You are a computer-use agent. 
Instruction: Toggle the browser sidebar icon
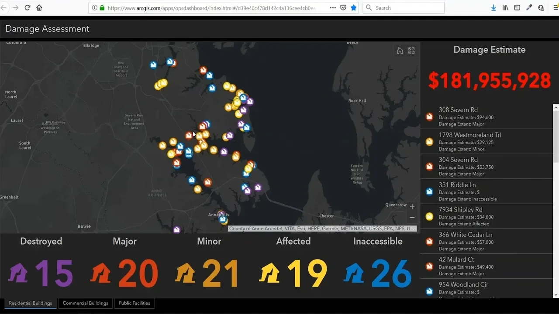[x=517, y=8]
